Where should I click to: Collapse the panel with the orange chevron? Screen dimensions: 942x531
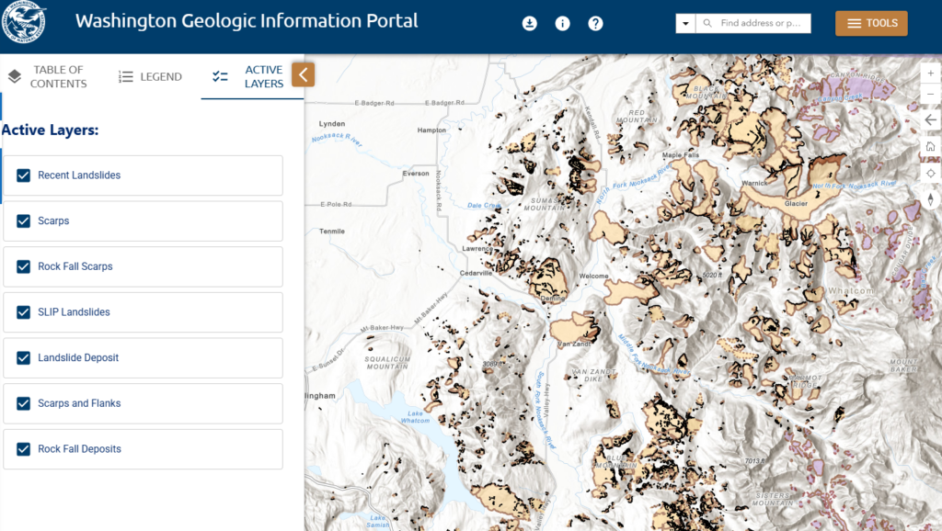[x=303, y=74]
